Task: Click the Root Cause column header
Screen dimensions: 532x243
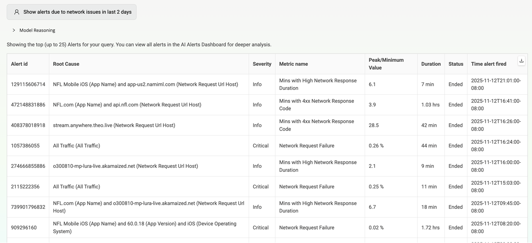Action: tap(66, 64)
